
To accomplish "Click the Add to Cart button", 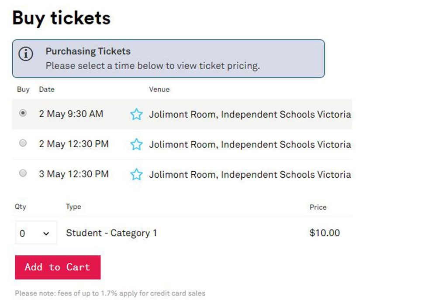I will (58, 267).
